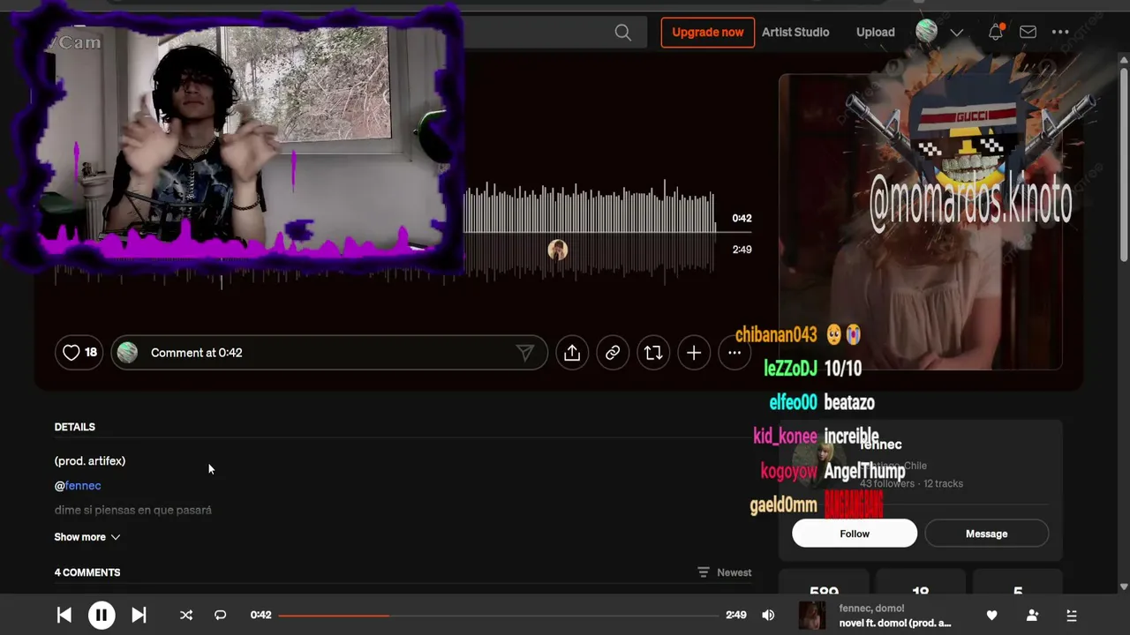Toggle repeat in the player bar

221,616
